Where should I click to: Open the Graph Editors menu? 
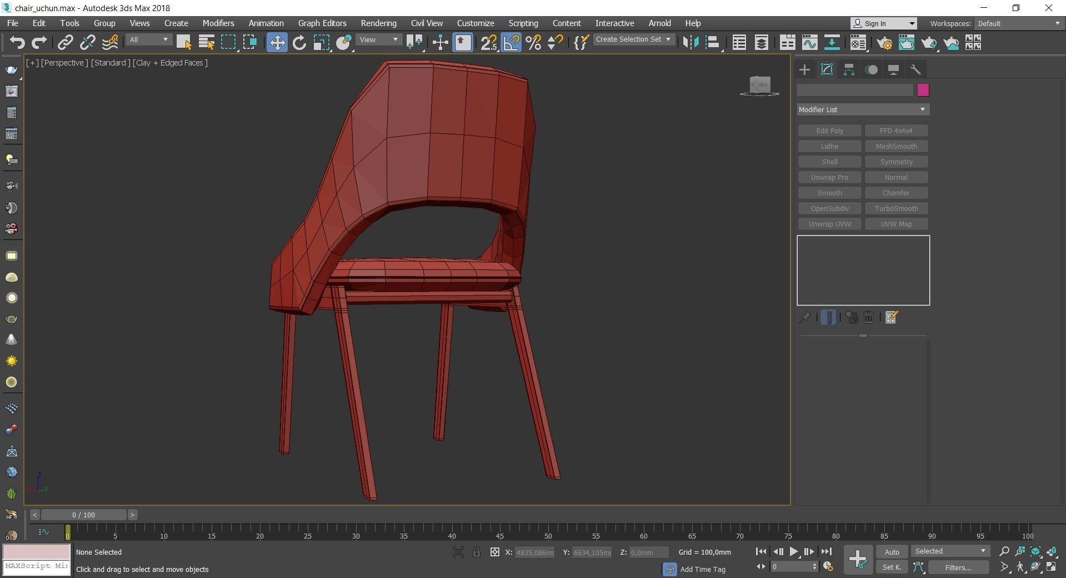point(322,23)
